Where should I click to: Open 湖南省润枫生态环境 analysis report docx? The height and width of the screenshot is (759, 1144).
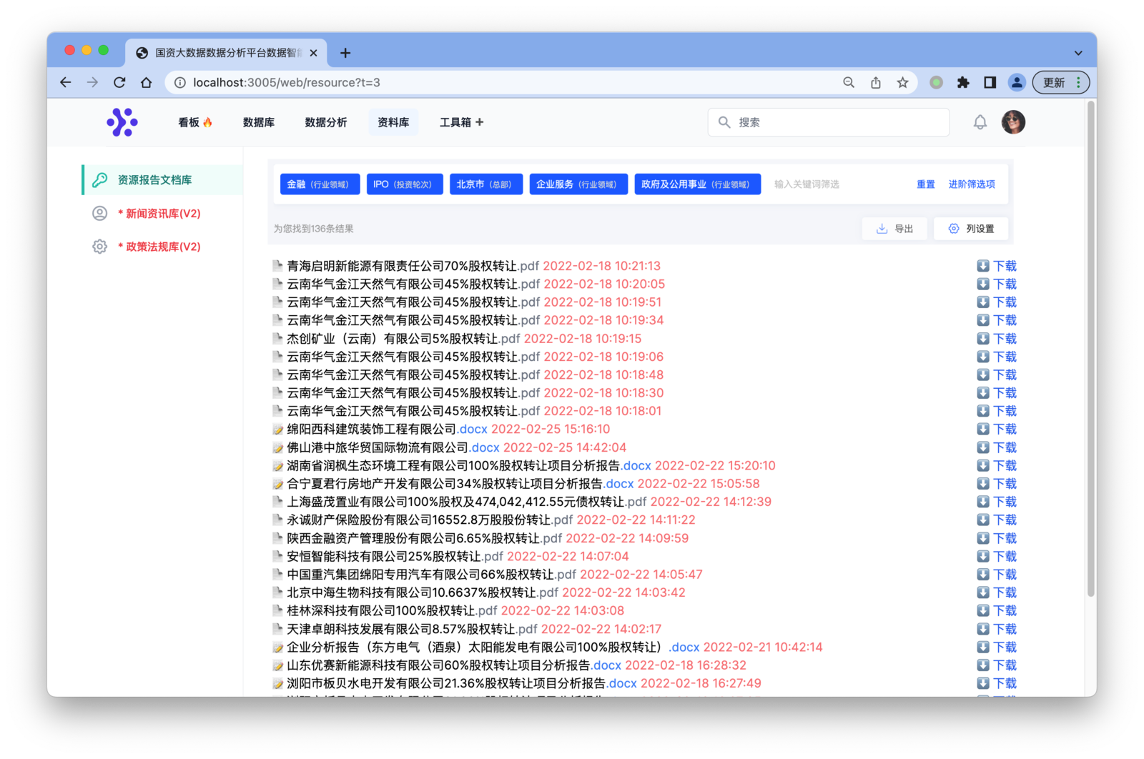pos(469,466)
